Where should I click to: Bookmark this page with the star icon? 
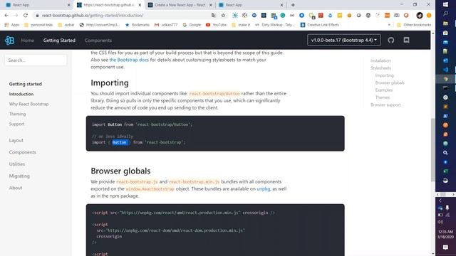[223, 16]
